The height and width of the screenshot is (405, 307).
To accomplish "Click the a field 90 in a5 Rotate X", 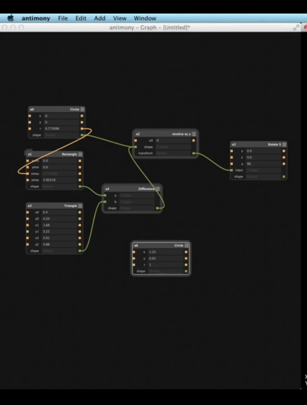I will pyautogui.click(x=263, y=164).
